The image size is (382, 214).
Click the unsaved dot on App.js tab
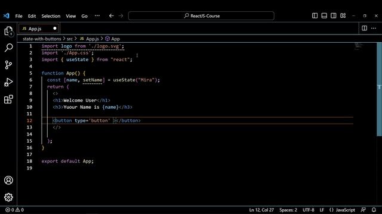tap(55, 29)
